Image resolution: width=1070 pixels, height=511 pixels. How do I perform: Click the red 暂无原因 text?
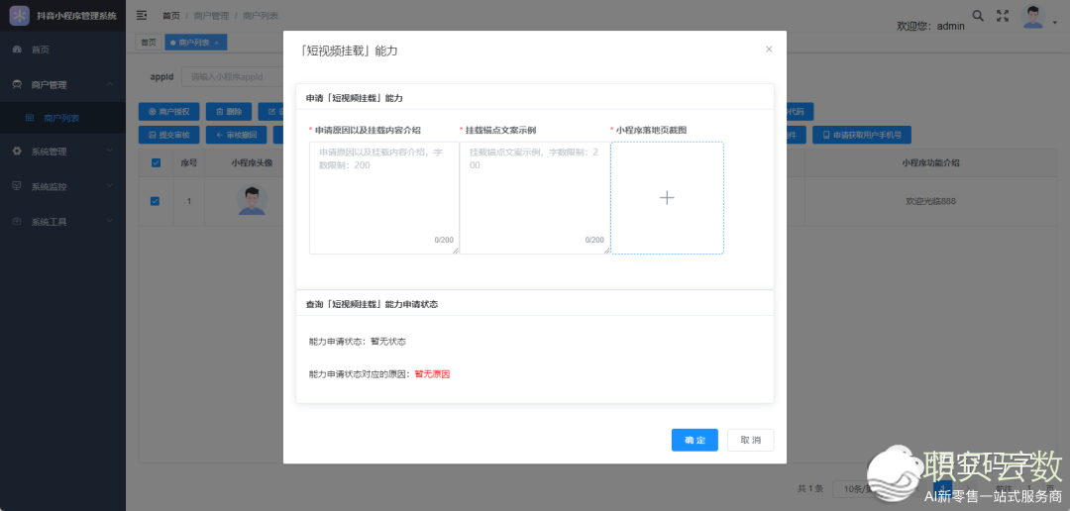coord(433,374)
